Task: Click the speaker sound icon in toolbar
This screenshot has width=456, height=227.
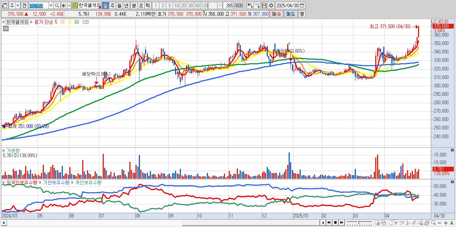Action: coord(64,5)
